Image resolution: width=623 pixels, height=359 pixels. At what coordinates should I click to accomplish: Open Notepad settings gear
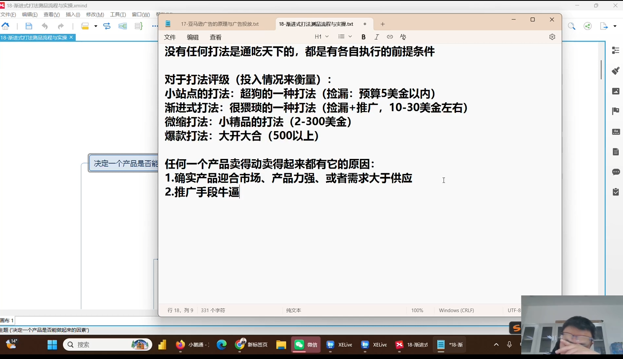point(552,37)
